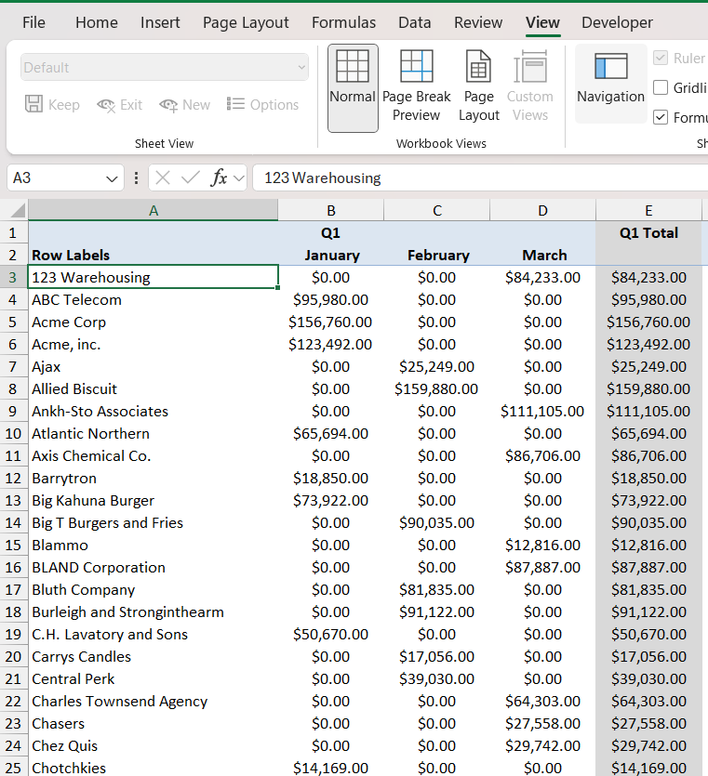Select the Burleigh and Stronginthearm cell
This screenshot has width=708, height=776.
coord(154,612)
